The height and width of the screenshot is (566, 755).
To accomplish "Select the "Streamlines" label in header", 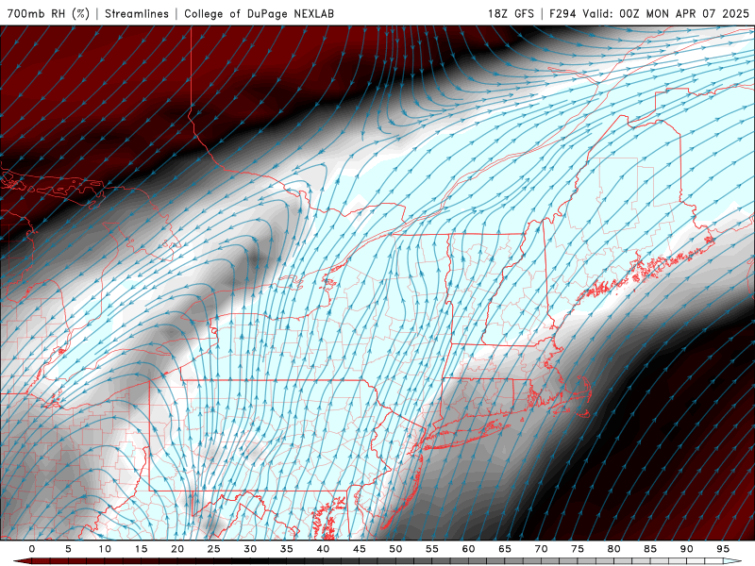I will point(137,13).
